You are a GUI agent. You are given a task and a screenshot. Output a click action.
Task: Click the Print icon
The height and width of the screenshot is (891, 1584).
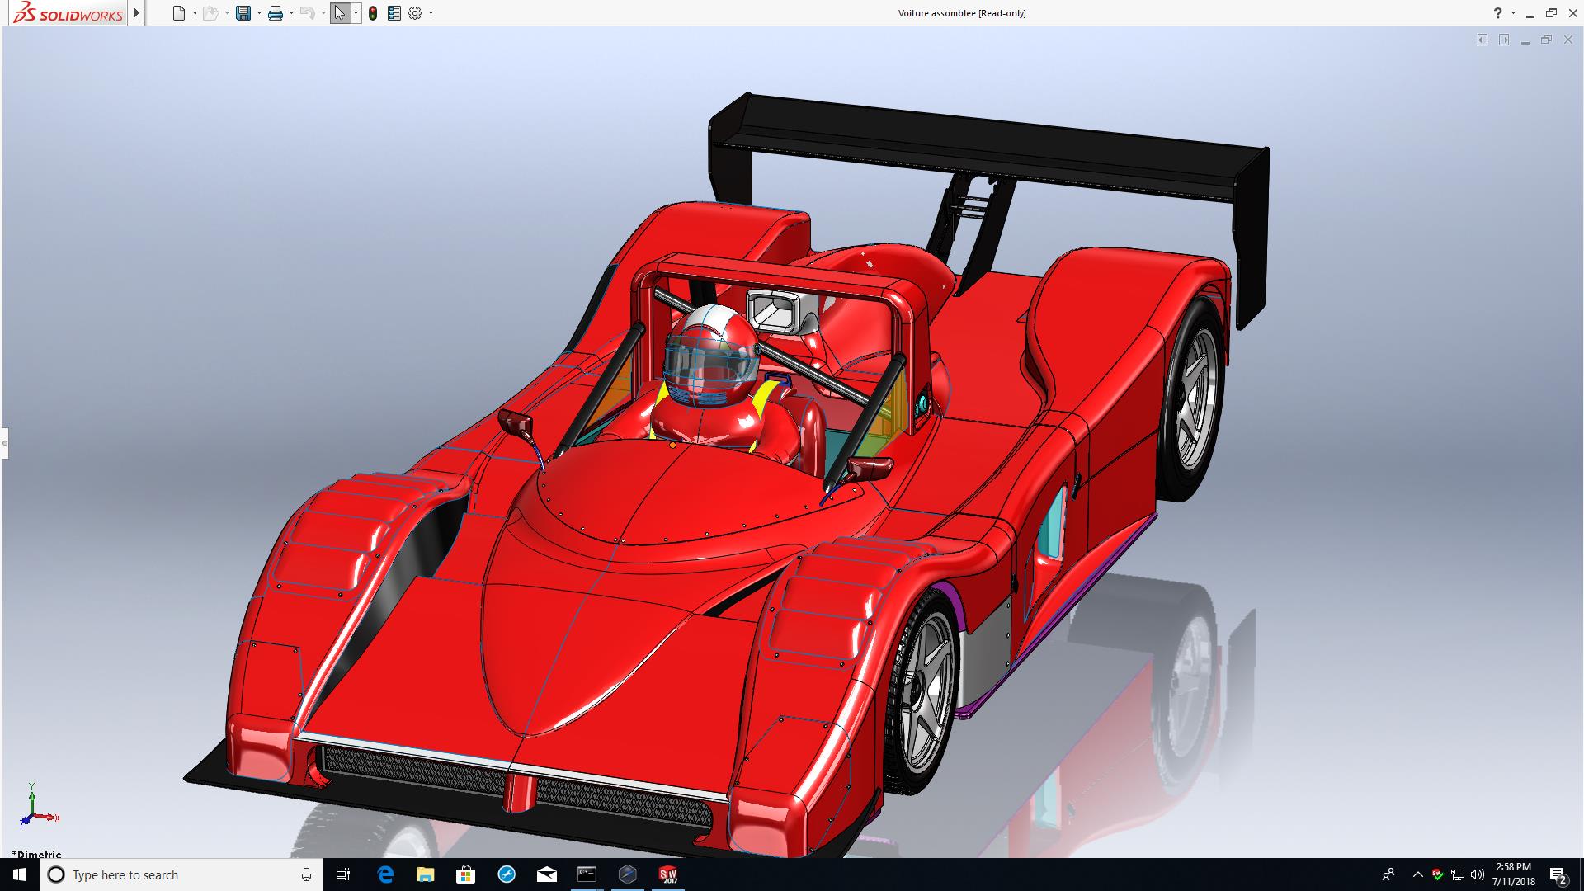point(276,13)
